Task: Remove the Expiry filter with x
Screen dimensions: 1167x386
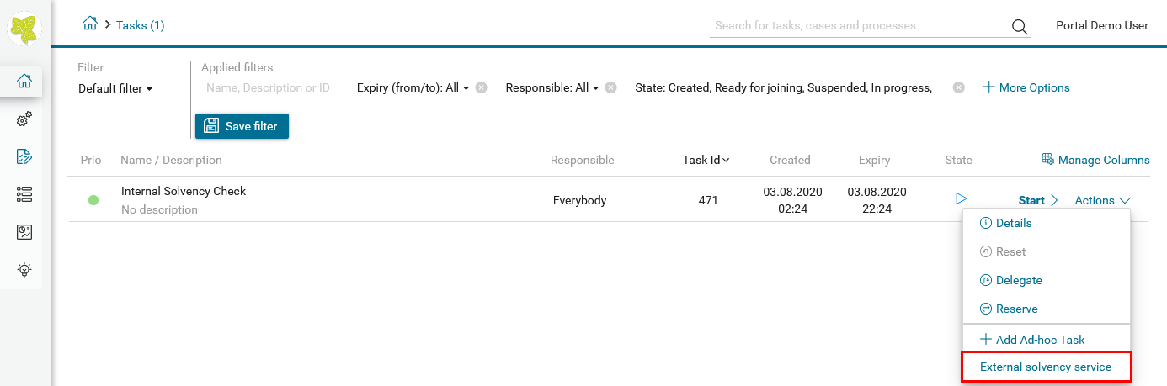Action: 481,87
